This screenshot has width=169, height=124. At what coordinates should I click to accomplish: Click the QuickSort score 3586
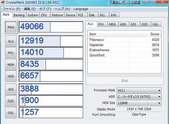pyautogui.click(x=155, y=55)
